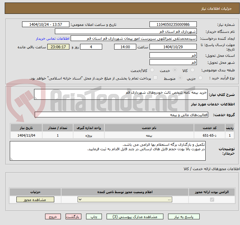Click the چاپ print button
Screen dimensions: 240x225
point(94,217)
